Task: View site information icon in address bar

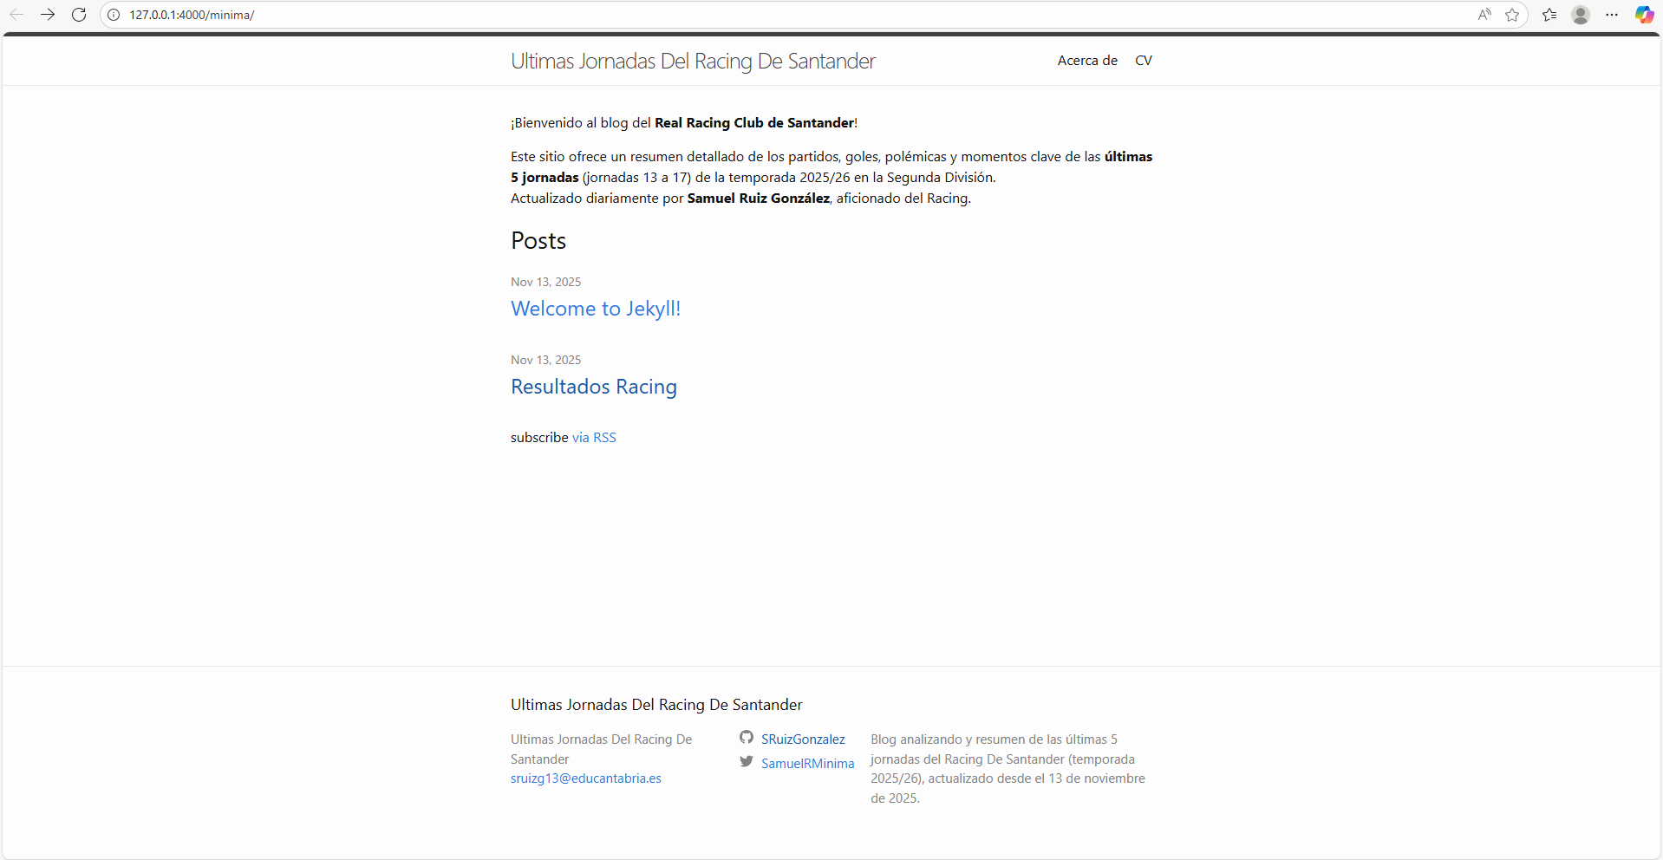Action: point(114,15)
